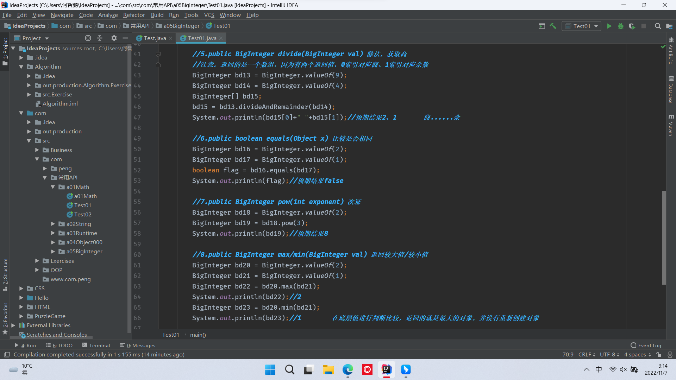Image resolution: width=676 pixels, height=380 pixels.
Task: Collapse the Algorithm folder node
Action: (21, 66)
